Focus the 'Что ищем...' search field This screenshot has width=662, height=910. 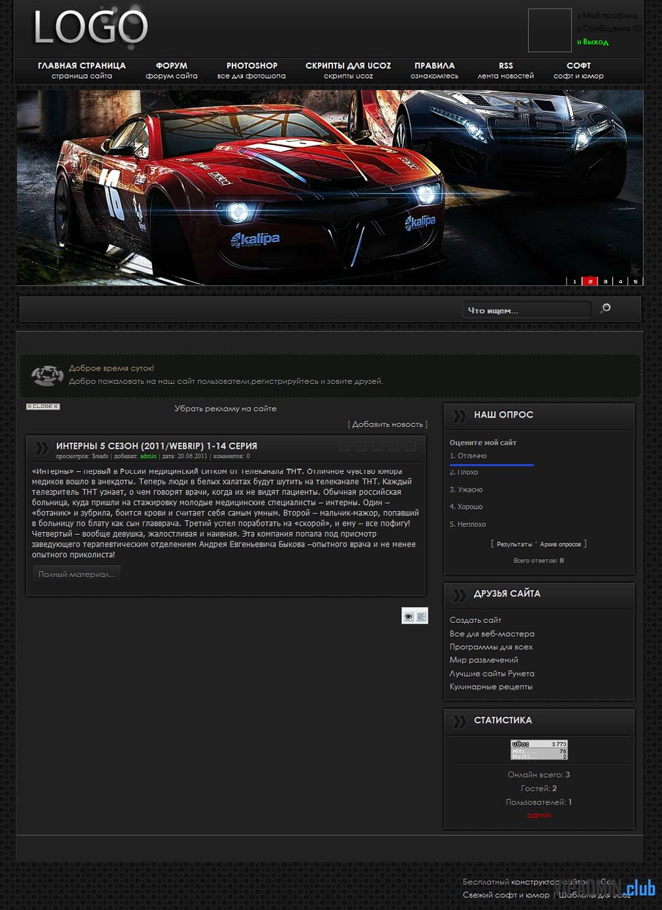coord(526,310)
